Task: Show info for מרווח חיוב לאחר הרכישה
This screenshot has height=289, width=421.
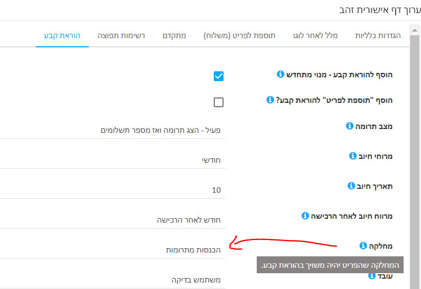Action: pos(305,216)
